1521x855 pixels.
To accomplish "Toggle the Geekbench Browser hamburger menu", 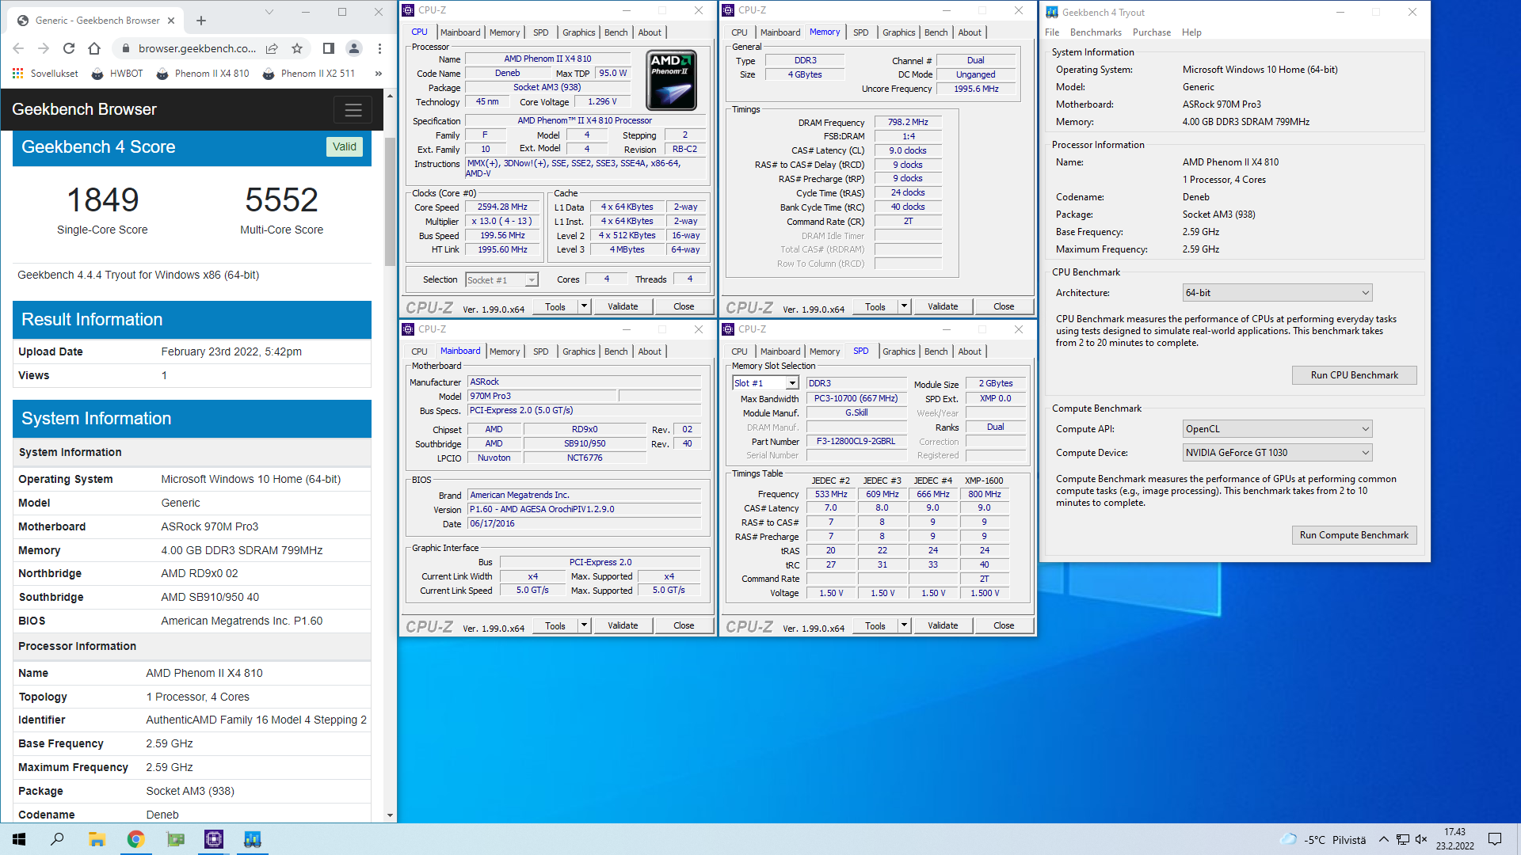I will click(353, 110).
